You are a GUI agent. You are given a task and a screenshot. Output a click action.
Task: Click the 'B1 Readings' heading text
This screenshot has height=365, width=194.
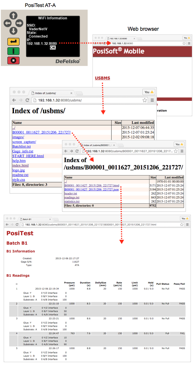pyautogui.click(x=18, y=275)
